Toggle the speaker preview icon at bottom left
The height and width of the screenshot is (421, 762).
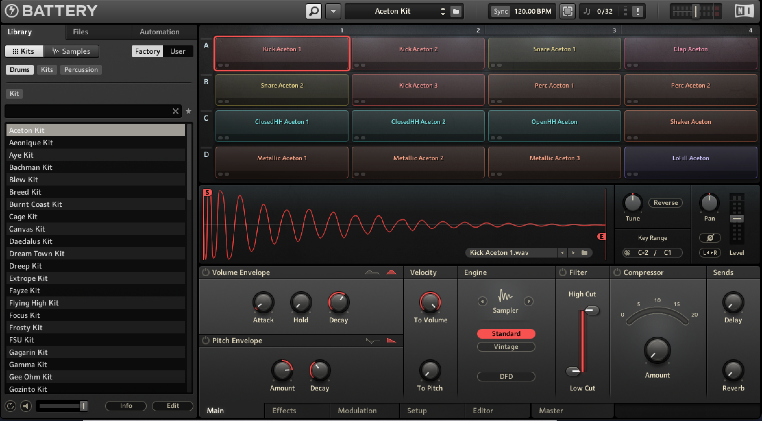(26, 406)
